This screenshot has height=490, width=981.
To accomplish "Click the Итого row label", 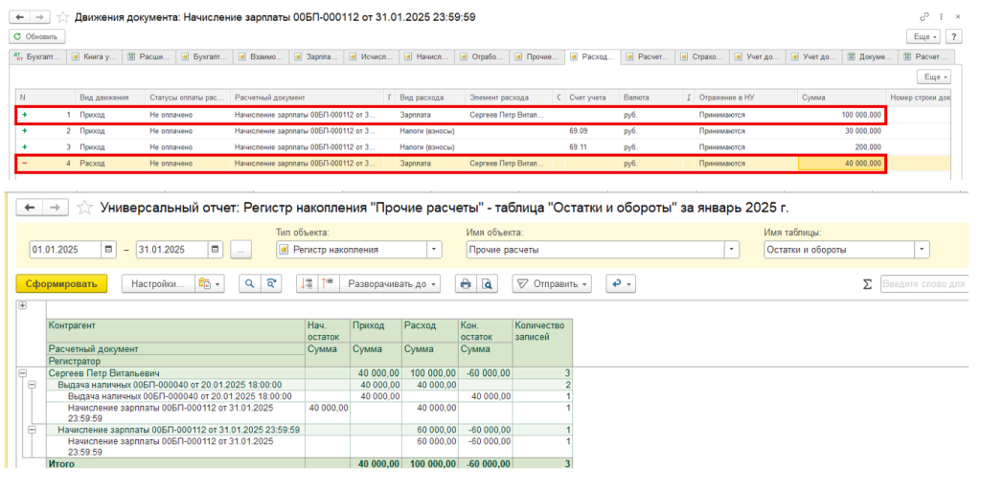I will (61, 464).
